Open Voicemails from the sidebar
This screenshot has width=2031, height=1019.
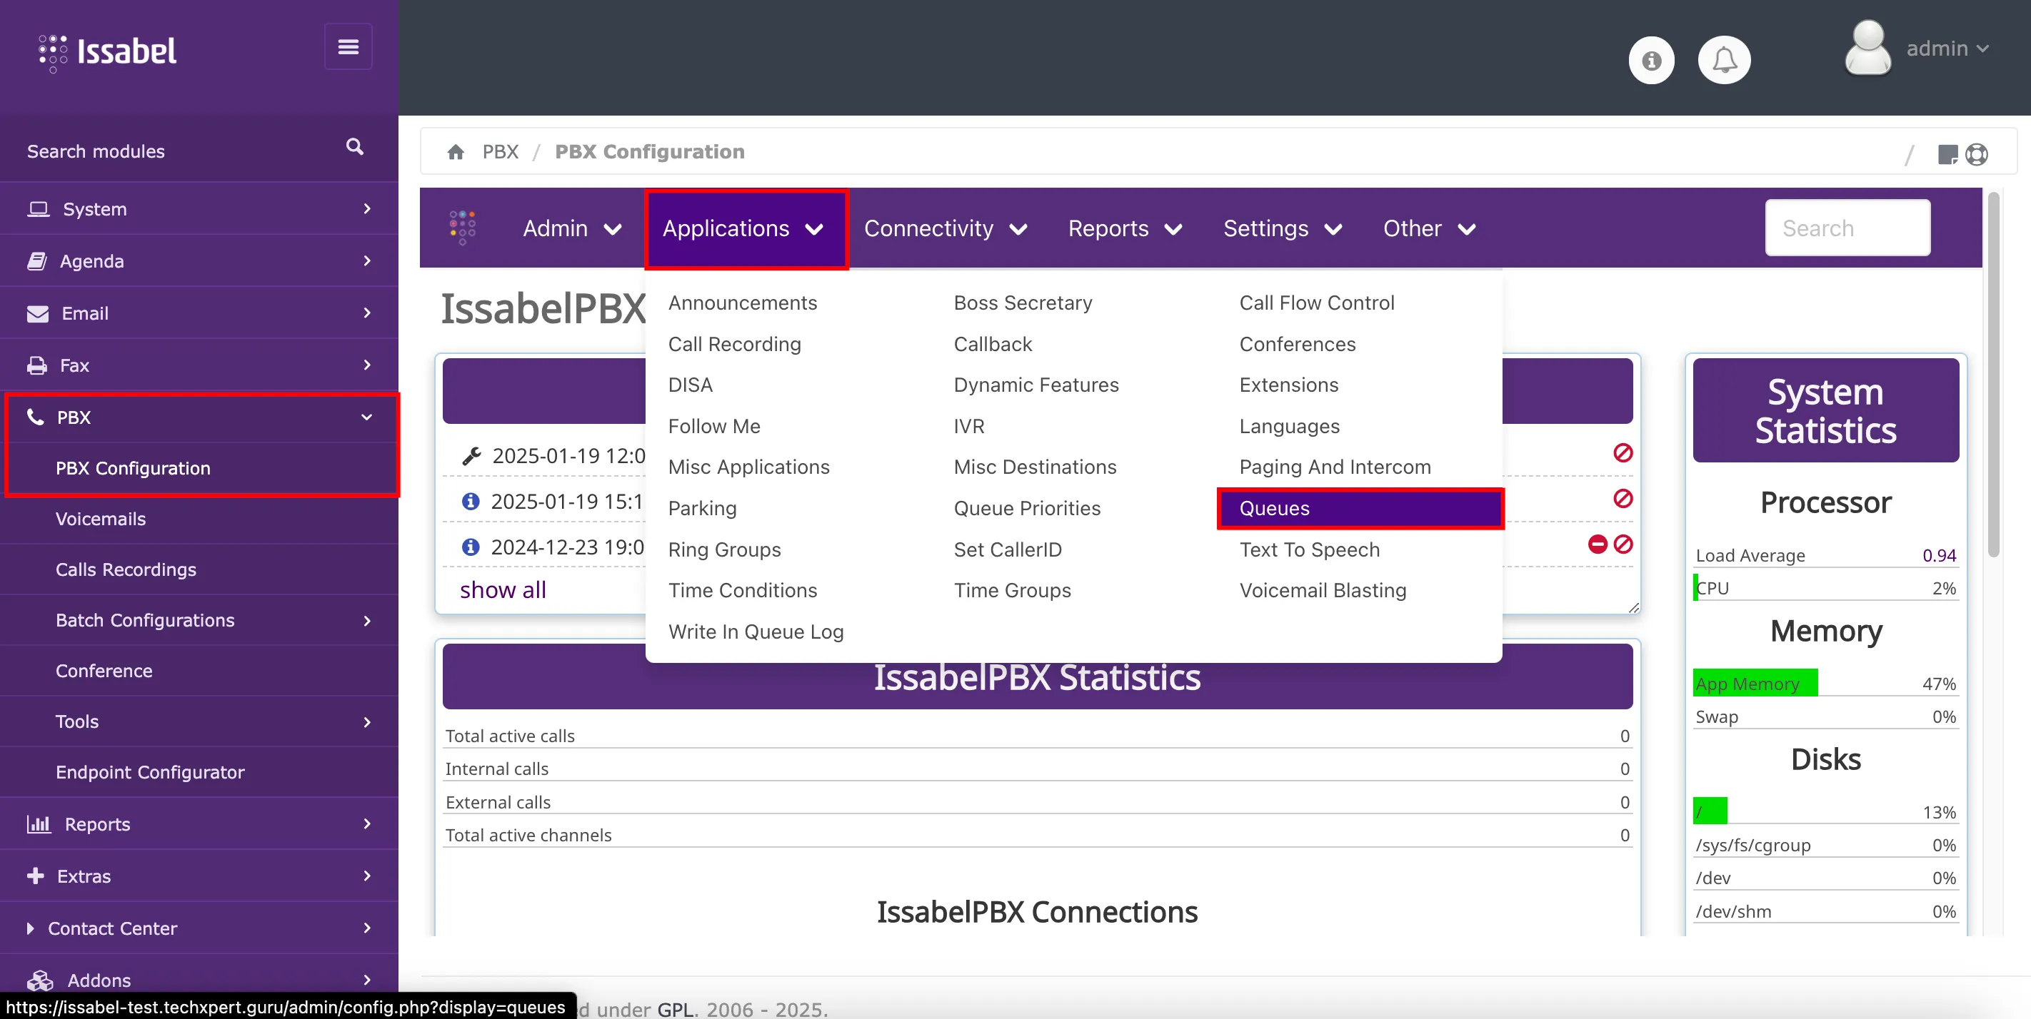[x=101, y=519]
